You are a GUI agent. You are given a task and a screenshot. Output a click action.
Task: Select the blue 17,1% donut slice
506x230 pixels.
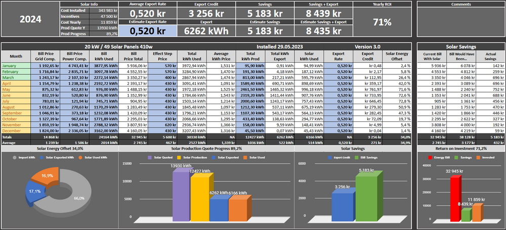coord(35,194)
